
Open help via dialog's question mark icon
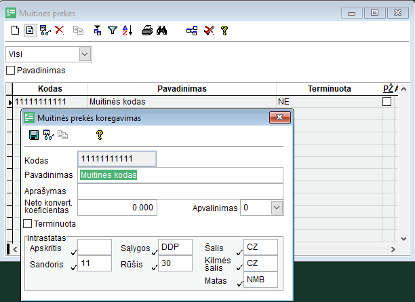point(100,135)
